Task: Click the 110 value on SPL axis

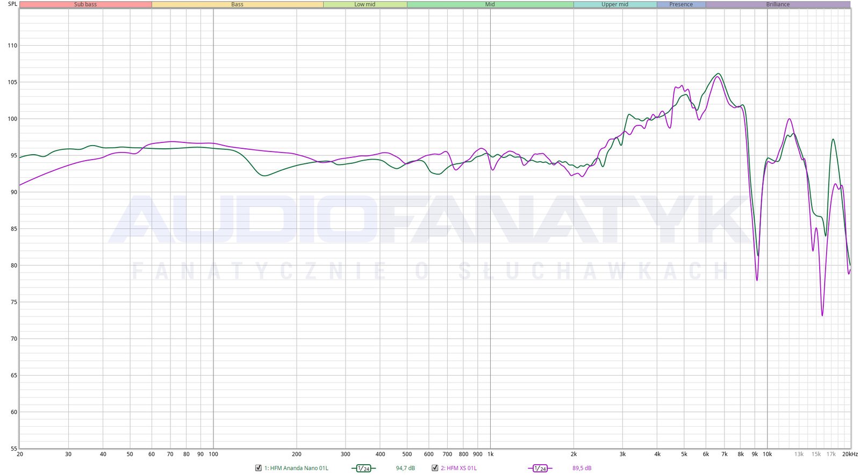Action: coord(12,46)
